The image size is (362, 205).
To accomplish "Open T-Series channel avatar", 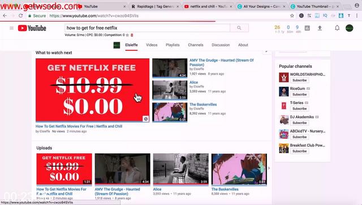I will pos(284,106).
